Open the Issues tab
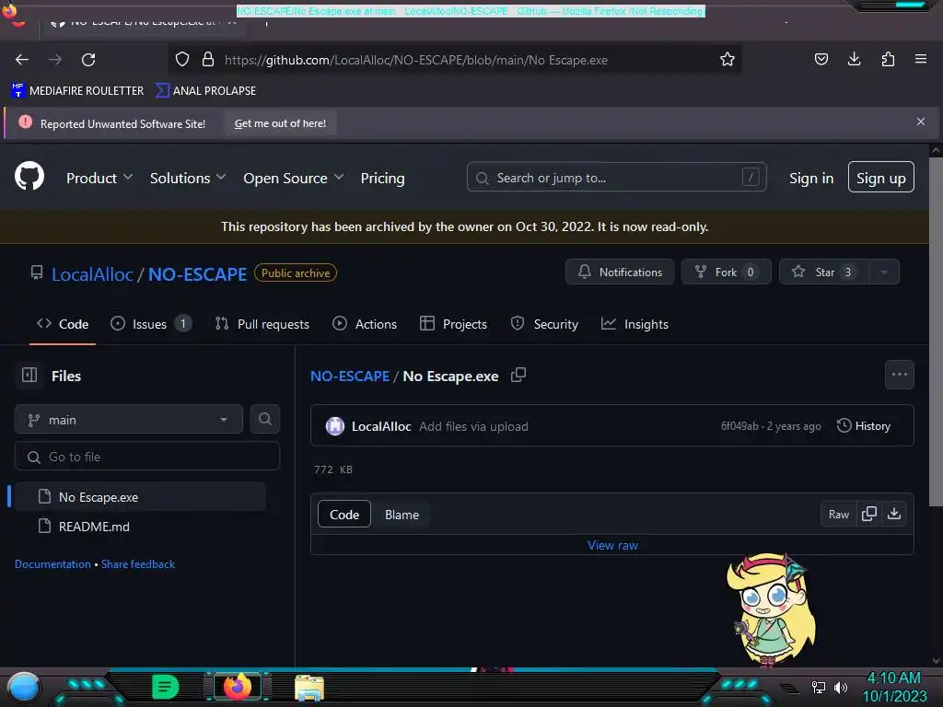The height and width of the screenshot is (707, 943). (x=151, y=324)
